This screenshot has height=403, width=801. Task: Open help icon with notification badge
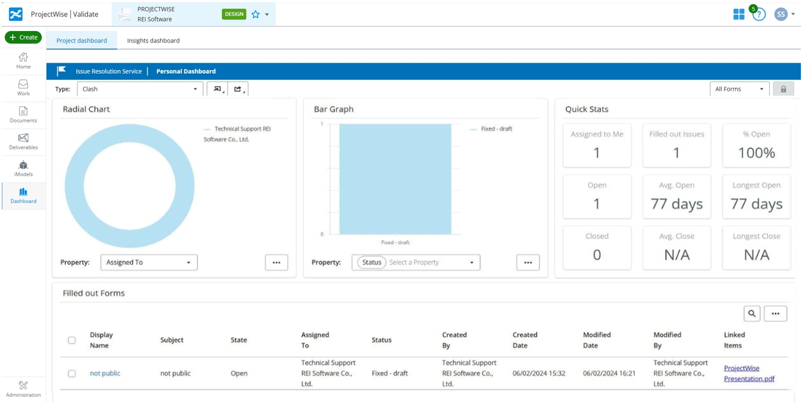click(758, 14)
